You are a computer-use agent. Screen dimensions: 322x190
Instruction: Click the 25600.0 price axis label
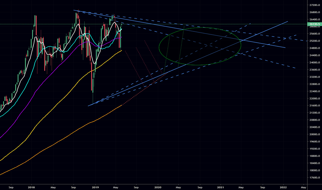pos(315,34)
